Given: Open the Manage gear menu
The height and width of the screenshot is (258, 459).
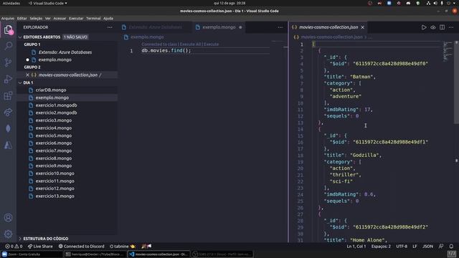Looking at the screenshot, I should pyautogui.click(x=8, y=234).
